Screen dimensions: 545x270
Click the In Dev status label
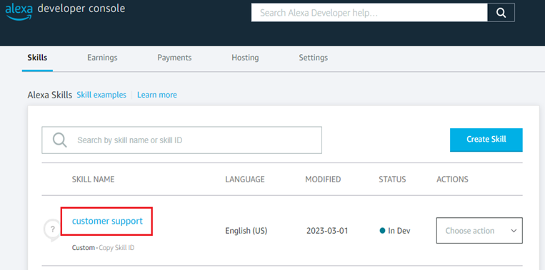tap(399, 231)
